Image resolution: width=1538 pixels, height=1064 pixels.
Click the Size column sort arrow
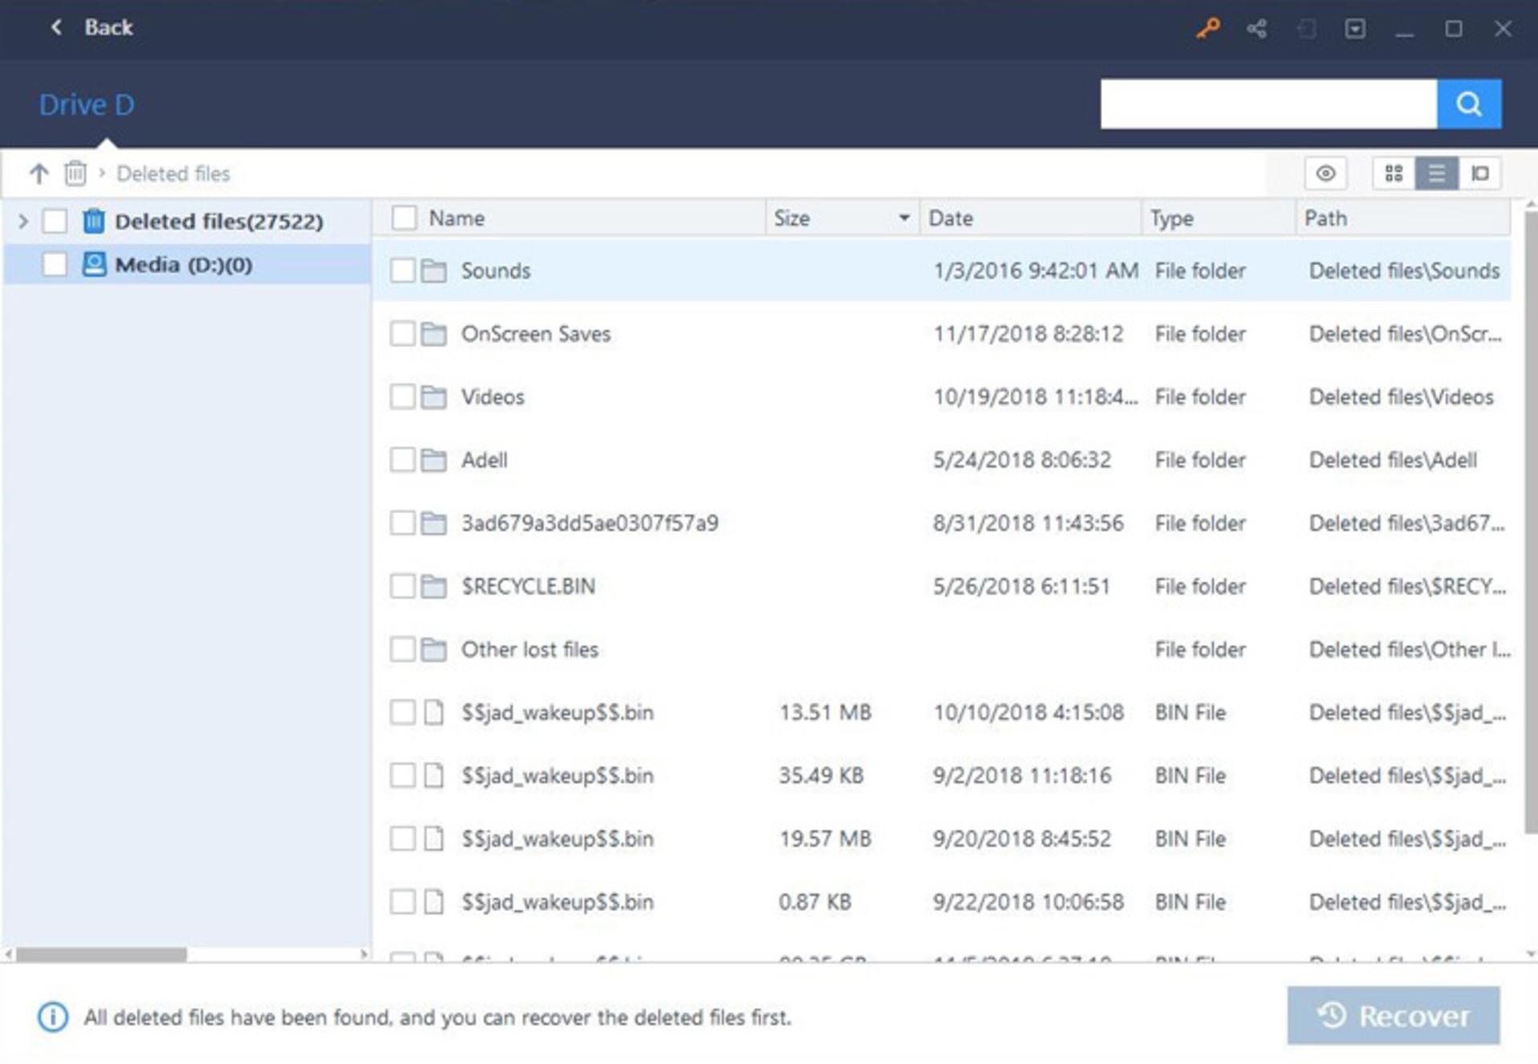(904, 218)
